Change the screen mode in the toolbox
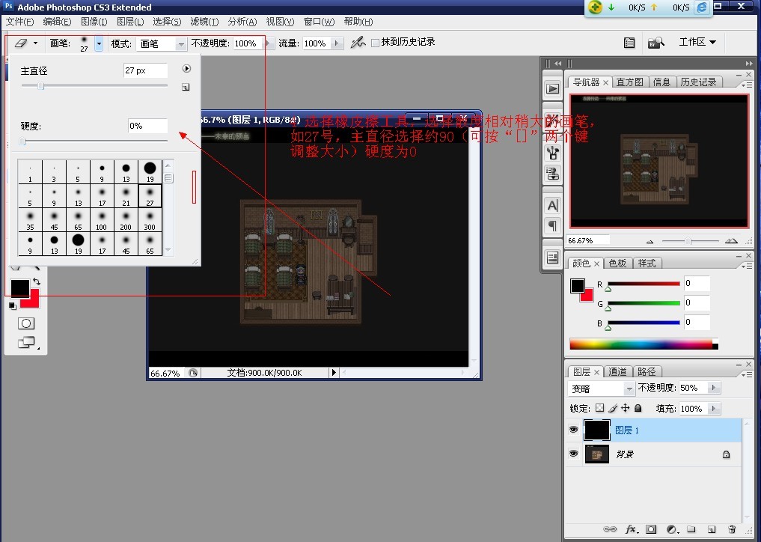Viewport: 761px width, 542px height. point(27,342)
